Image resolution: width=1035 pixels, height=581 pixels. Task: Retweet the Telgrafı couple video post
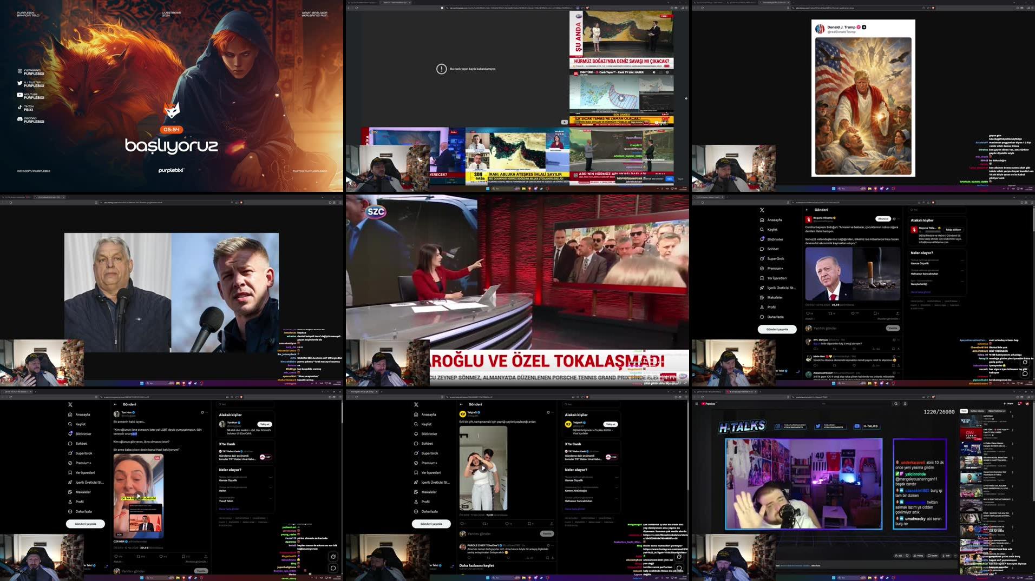[484, 523]
